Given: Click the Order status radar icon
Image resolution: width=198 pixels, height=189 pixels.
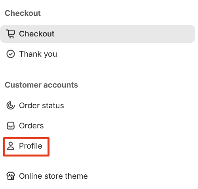Looking at the screenshot, I should [x=11, y=105].
